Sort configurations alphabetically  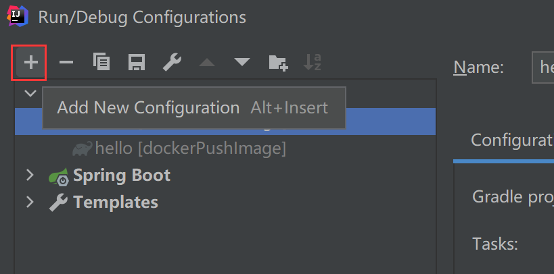pyautogui.click(x=312, y=63)
